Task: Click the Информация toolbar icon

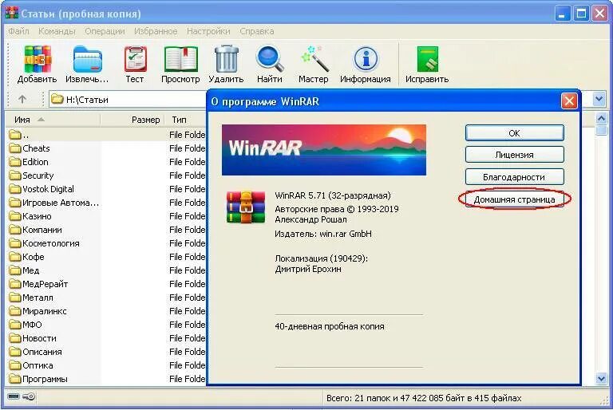Action: pos(366,59)
